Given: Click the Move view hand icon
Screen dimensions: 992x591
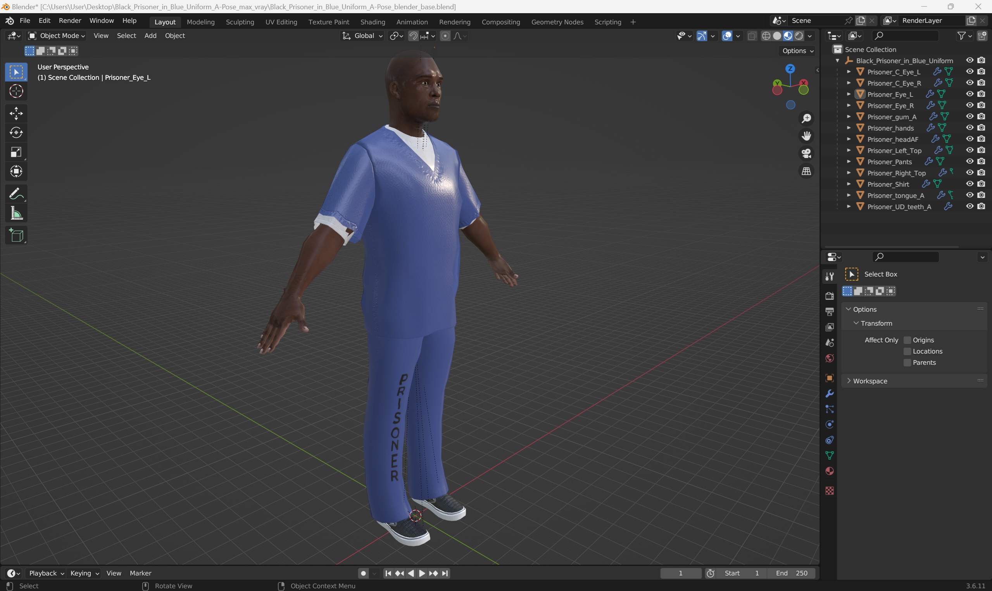Looking at the screenshot, I should (x=806, y=136).
